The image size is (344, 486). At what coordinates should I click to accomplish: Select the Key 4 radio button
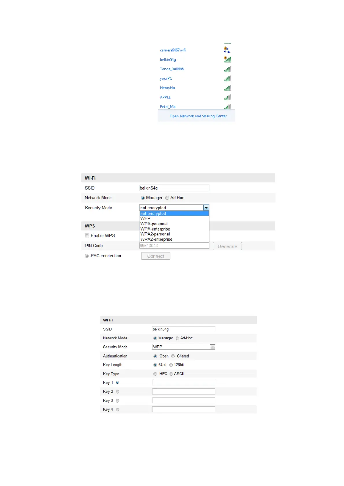point(118,410)
